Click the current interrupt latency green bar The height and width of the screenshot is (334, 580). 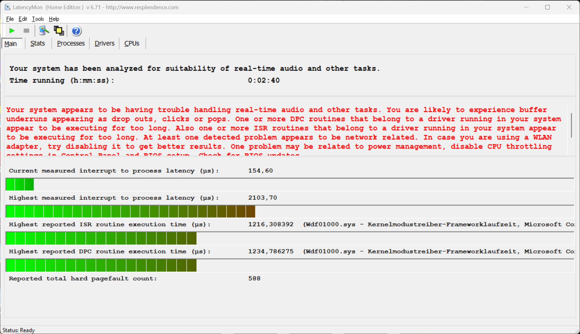point(20,185)
